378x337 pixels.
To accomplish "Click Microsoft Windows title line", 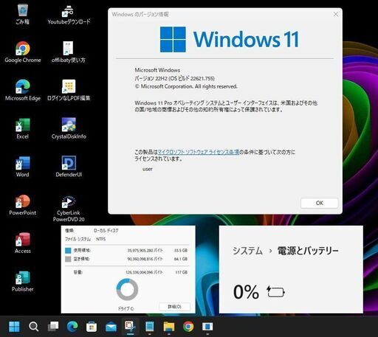I will tap(157, 70).
